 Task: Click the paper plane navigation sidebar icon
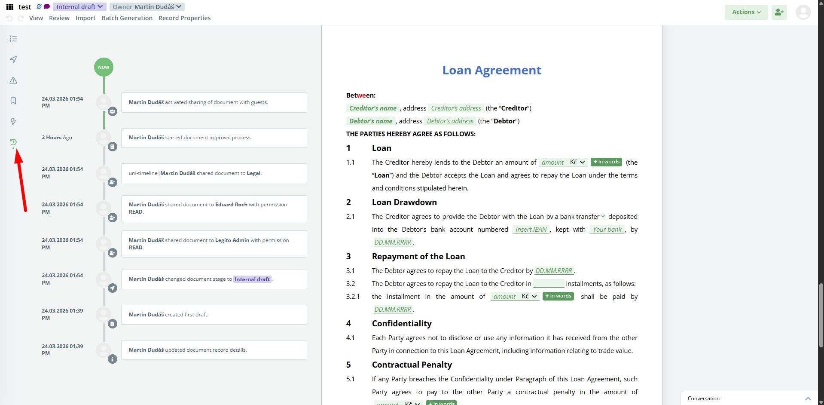pyautogui.click(x=13, y=59)
